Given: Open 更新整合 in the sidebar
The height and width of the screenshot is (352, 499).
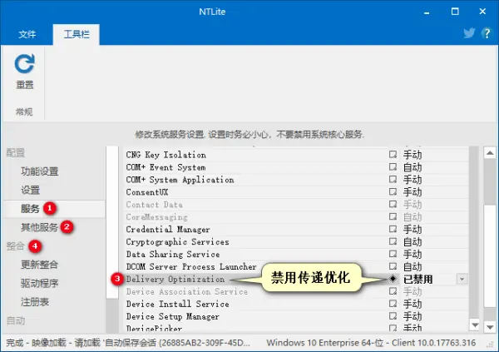Looking at the screenshot, I should point(39,265).
